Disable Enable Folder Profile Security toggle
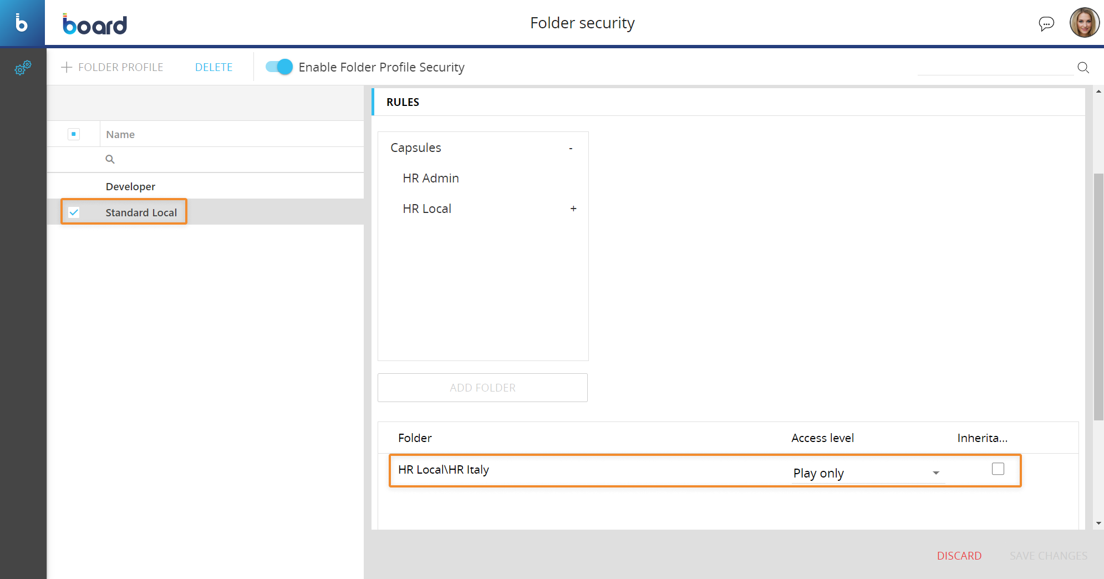1104x579 pixels. click(279, 67)
